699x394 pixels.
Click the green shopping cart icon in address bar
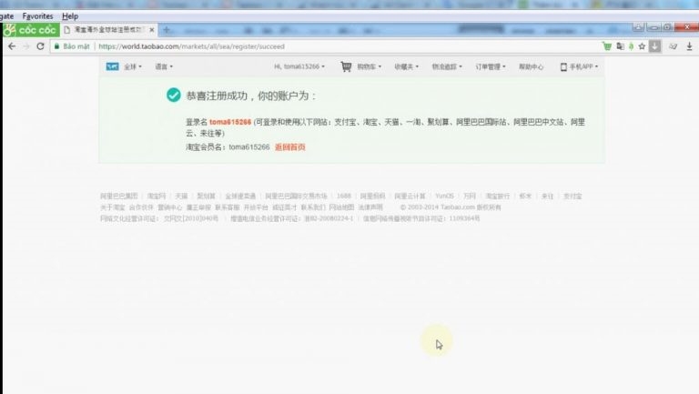[607, 46]
